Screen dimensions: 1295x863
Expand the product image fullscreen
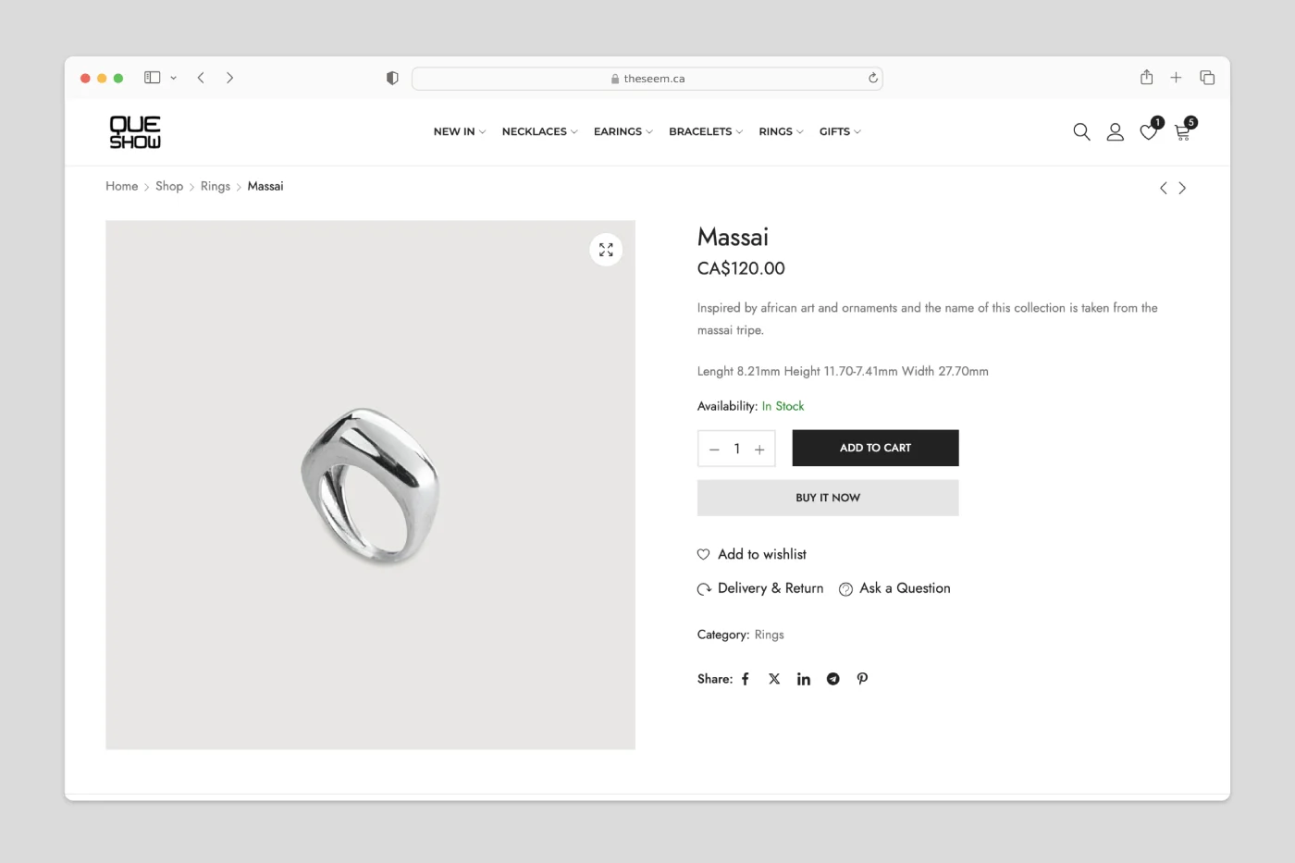(606, 250)
